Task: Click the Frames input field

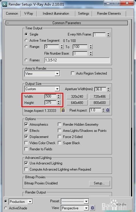Action: click(x=77, y=60)
